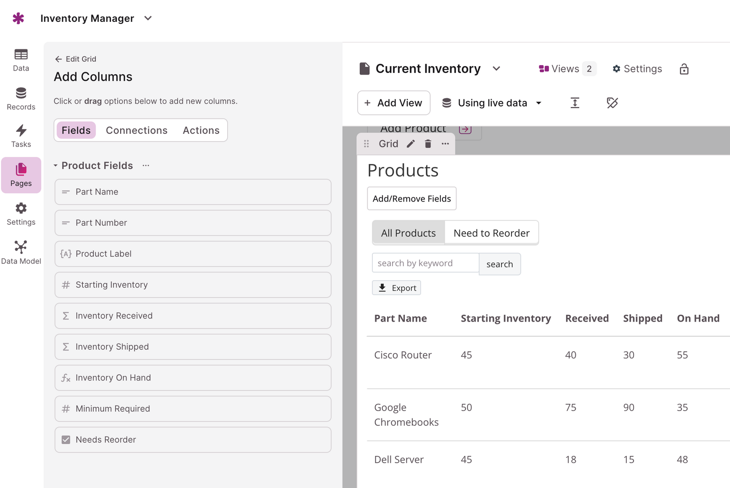The height and width of the screenshot is (488, 730).
Task: Switch to the Actions tab
Action: pos(201,130)
